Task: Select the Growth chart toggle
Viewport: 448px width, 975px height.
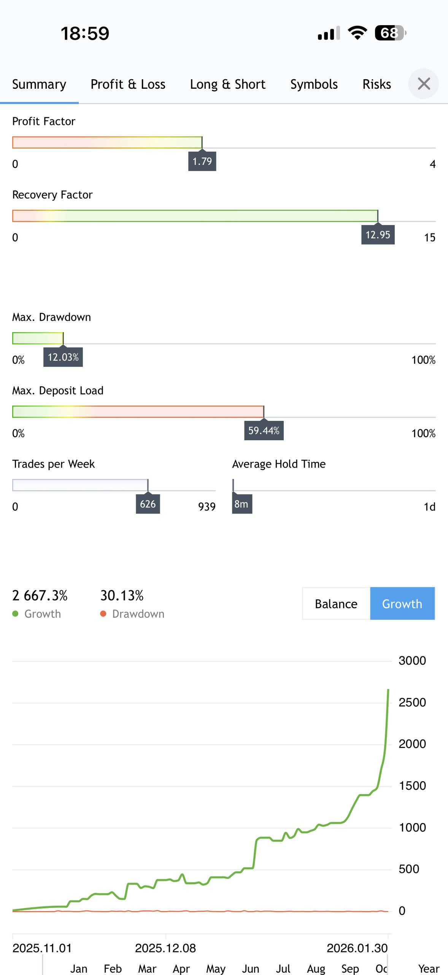Action: [402, 604]
